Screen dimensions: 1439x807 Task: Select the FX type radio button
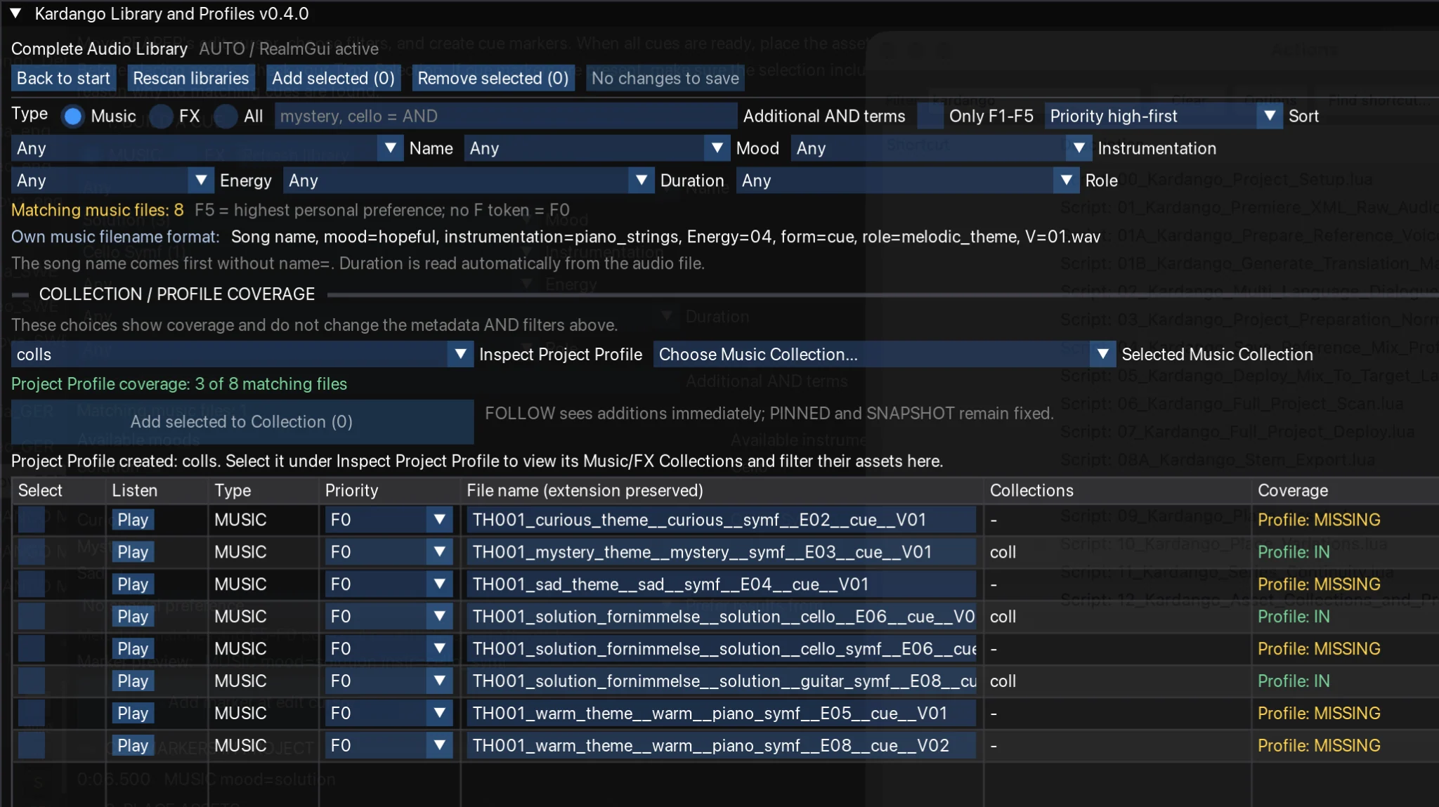[x=161, y=117]
